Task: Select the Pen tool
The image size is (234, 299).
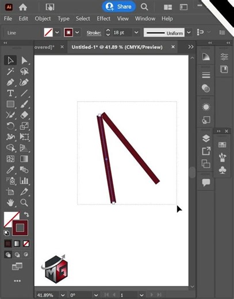Action: tap(10, 82)
